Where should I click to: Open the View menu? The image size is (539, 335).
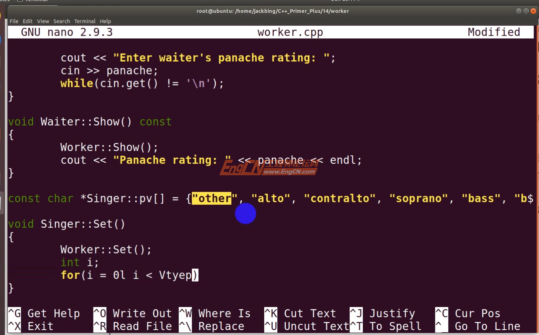[43, 21]
